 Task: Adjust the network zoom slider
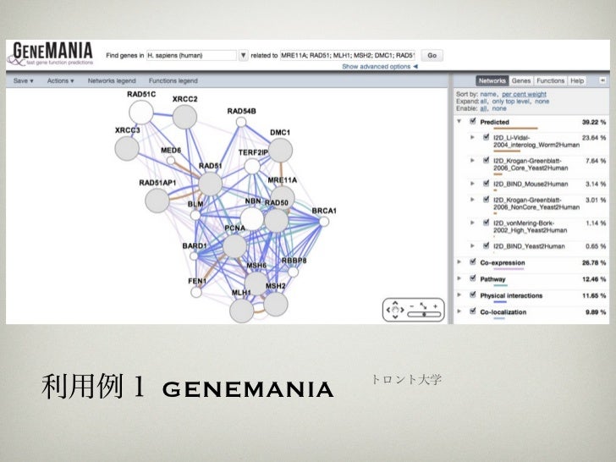424,314
